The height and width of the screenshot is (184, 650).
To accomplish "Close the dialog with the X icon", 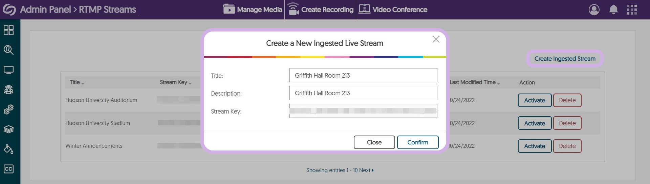I will point(436,39).
